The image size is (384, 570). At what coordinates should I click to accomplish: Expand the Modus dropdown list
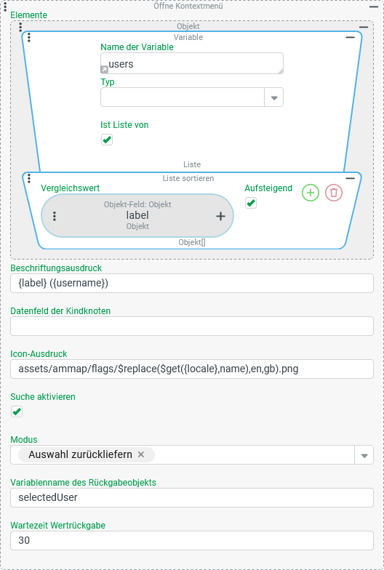[364, 455]
